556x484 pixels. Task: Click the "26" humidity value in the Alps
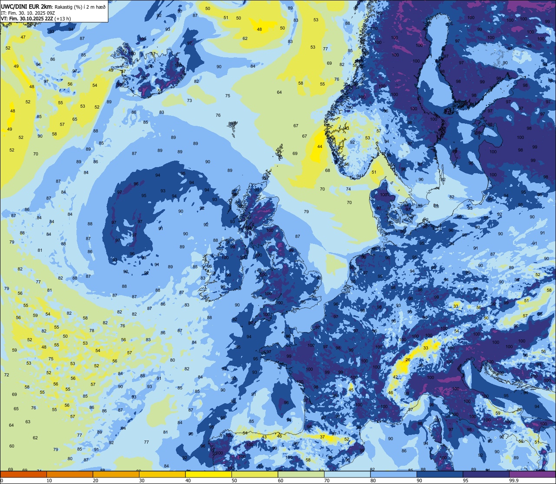pos(408,360)
